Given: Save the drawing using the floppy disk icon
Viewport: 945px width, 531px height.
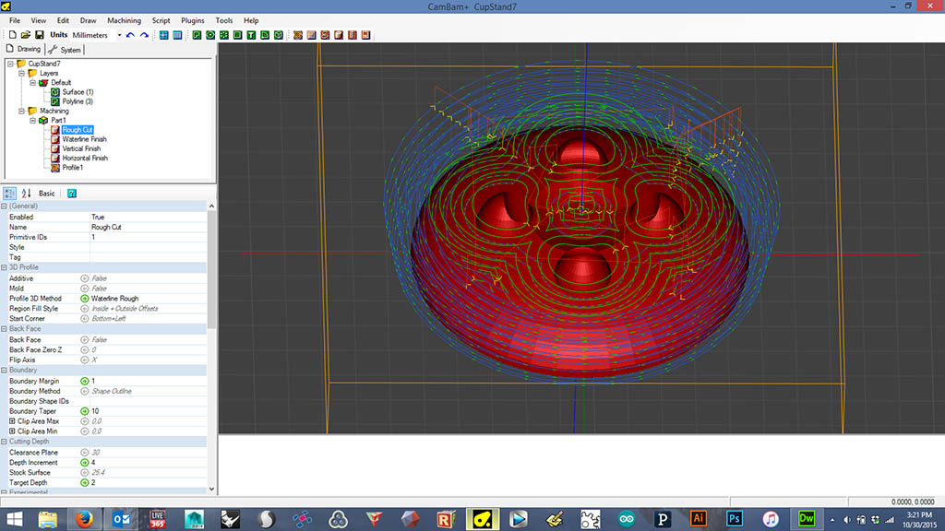Looking at the screenshot, I should pyautogui.click(x=39, y=35).
